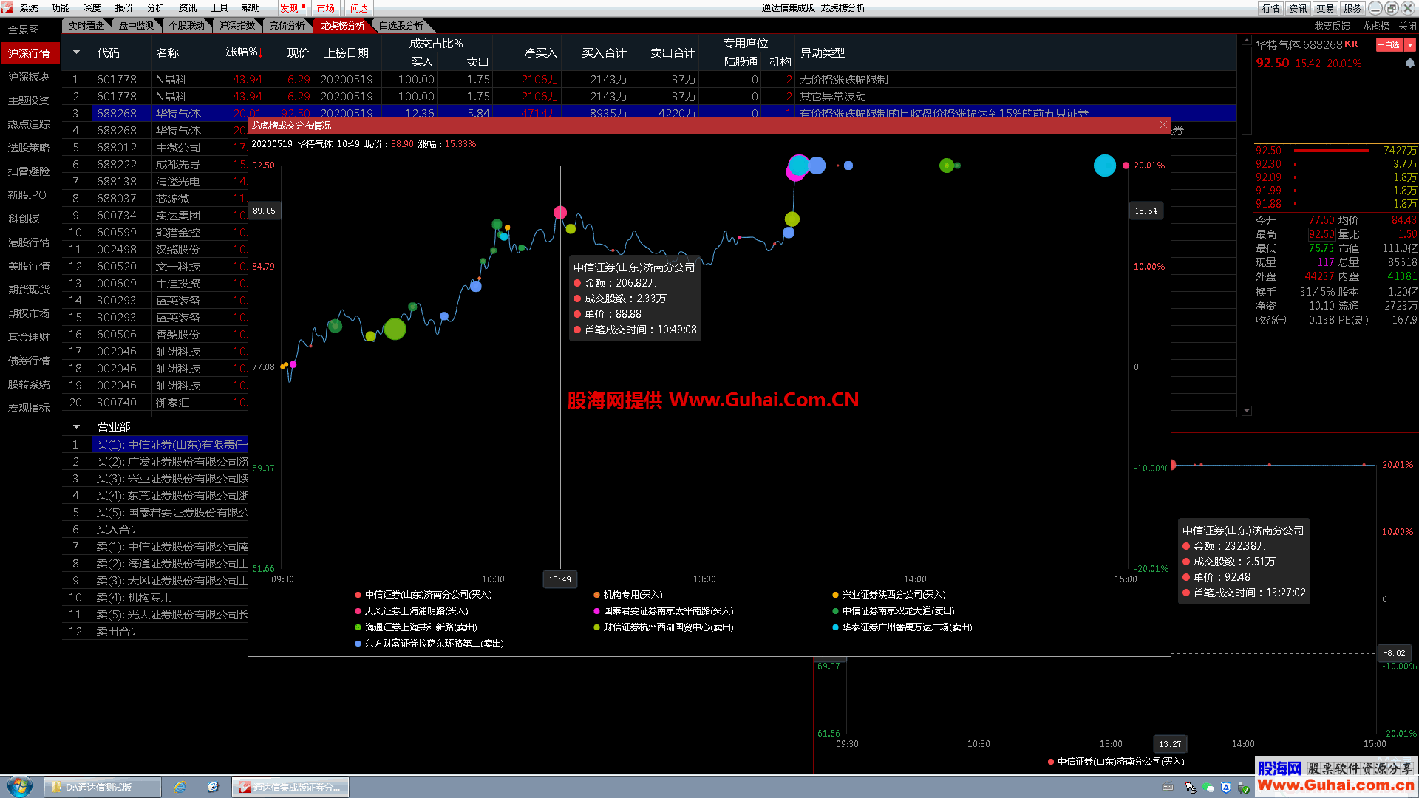Viewport: 1419px width, 798px height.
Task: Select 全景图 in left sidebar
Action: [x=24, y=30]
